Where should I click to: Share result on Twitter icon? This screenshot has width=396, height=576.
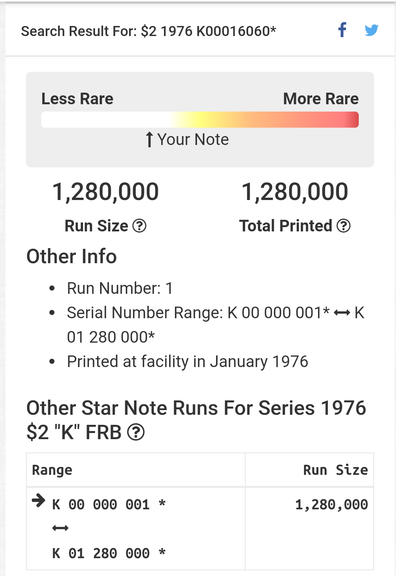372,30
